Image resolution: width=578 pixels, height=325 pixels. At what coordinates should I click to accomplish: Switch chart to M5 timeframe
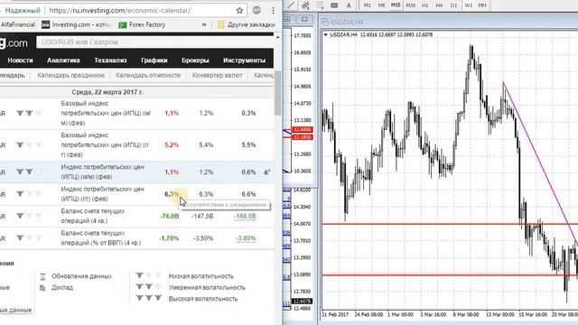click(381, 5)
